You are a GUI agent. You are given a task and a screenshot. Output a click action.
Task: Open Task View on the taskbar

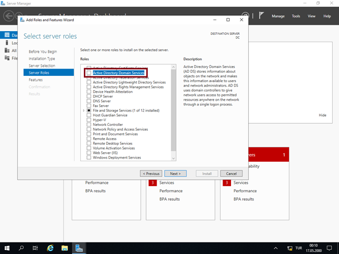(35, 248)
